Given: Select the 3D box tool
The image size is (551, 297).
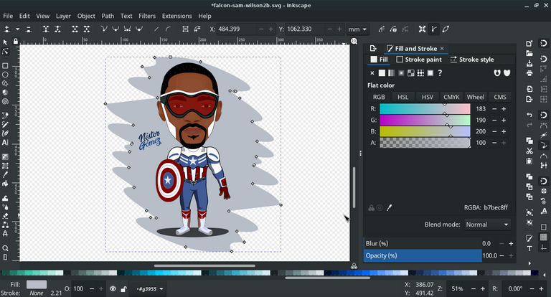Looking at the screenshot, I should point(5,93).
